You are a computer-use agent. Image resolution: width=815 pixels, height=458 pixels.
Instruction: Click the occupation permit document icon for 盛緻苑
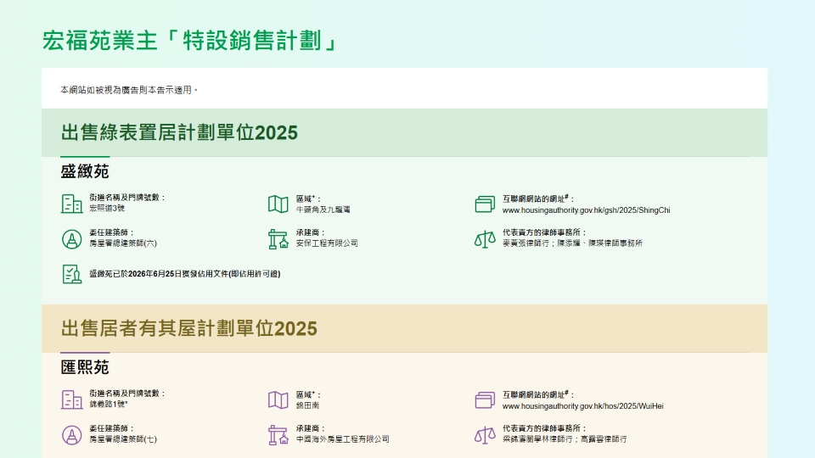click(x=71, y=274)
